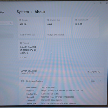Click the LAPTOP-545MHCR2 PC name heading
Viewport: 108px width, 108px height.
tap(29, 71)
